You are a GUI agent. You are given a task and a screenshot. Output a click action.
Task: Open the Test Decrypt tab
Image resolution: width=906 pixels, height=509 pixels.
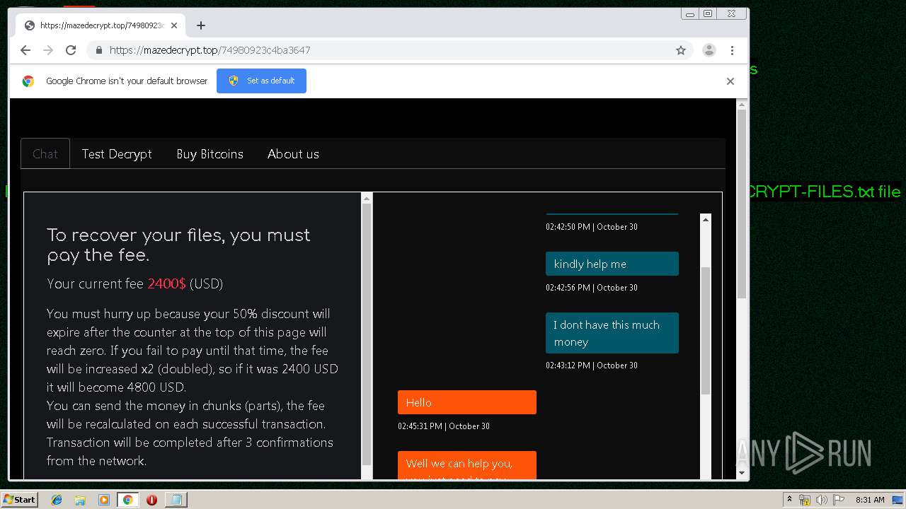click(117, 153)
